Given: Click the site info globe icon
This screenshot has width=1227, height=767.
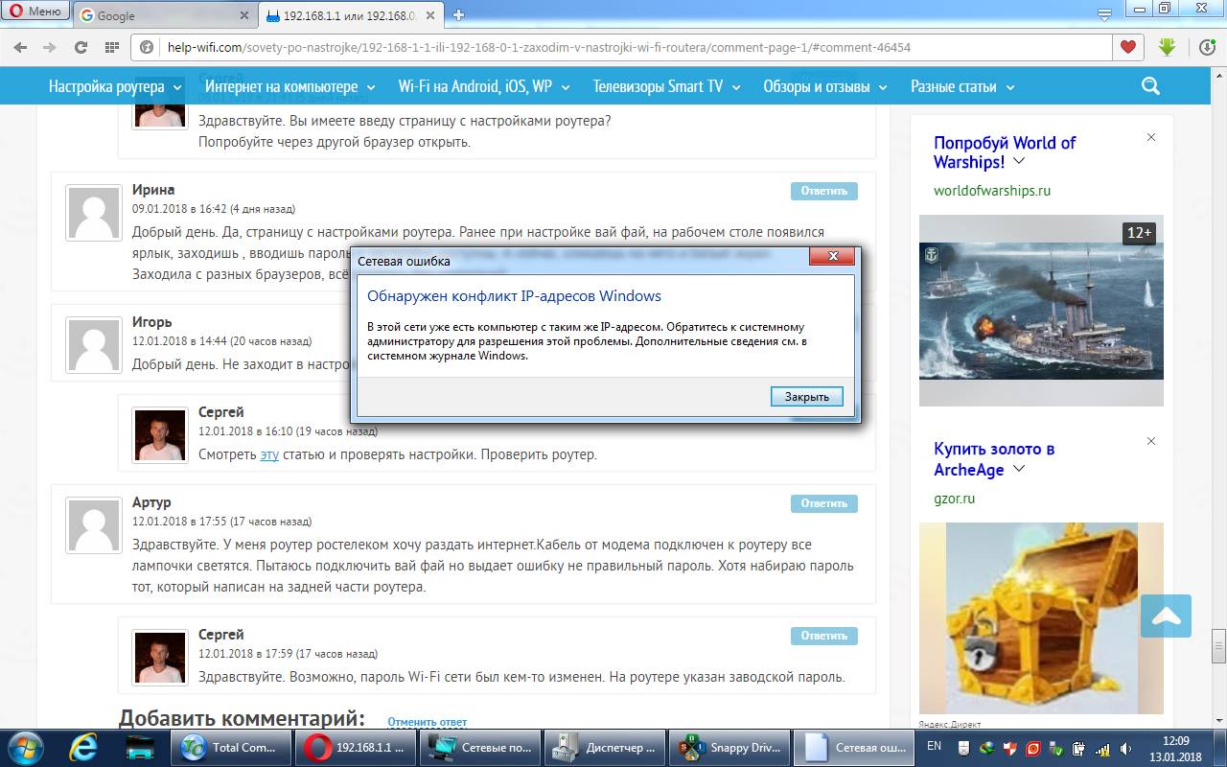Looking at the screenshot, I should [149, 47].
